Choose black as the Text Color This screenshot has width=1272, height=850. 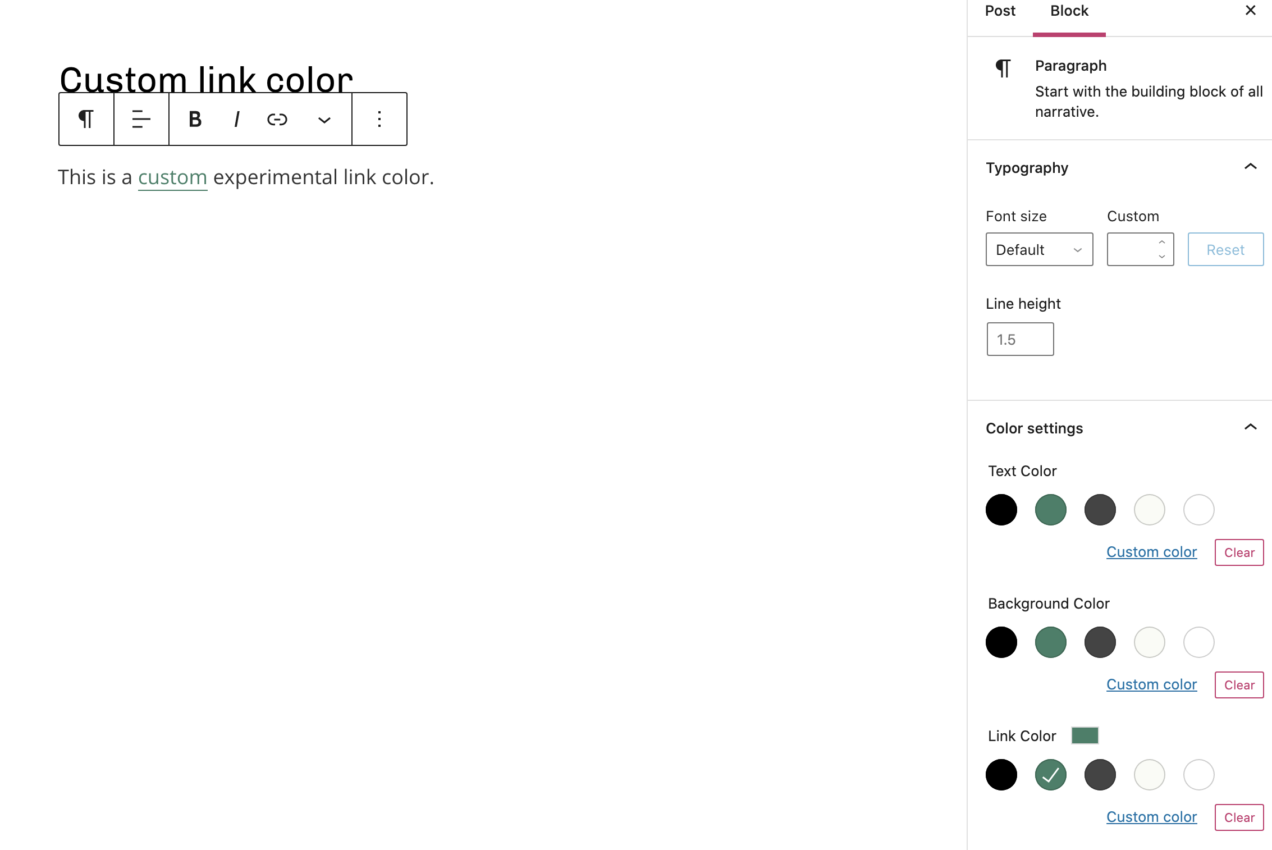pos(1001,510)
